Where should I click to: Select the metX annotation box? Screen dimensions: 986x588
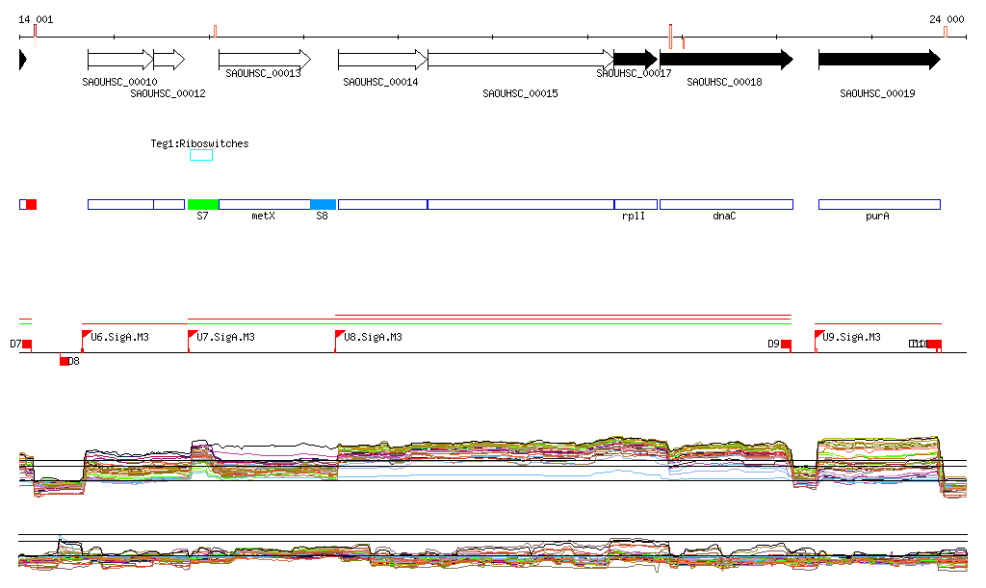(264, 204)
